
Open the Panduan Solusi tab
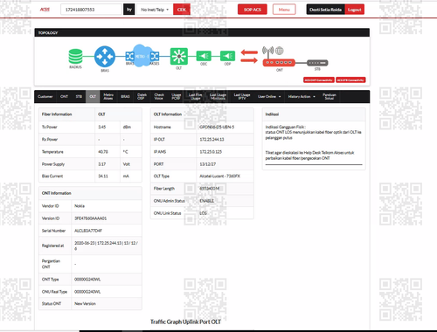[x=329, y=97]
